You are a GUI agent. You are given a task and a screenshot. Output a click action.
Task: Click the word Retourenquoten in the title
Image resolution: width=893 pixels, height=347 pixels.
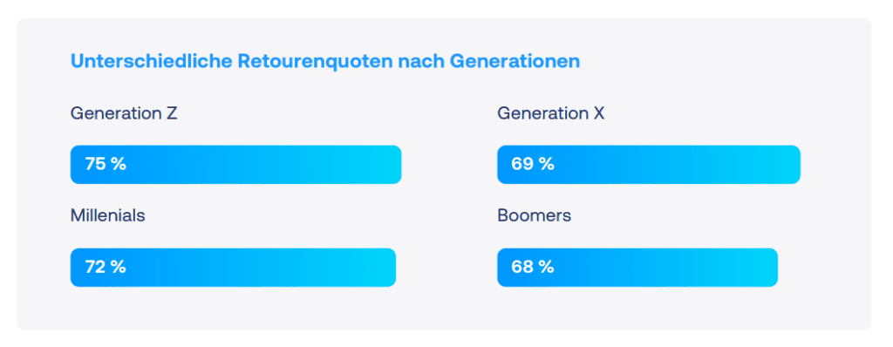point(316,61)
